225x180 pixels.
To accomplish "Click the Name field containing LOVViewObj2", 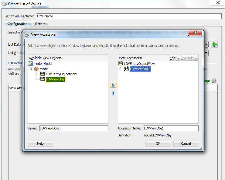I will [x=74, y=128].
